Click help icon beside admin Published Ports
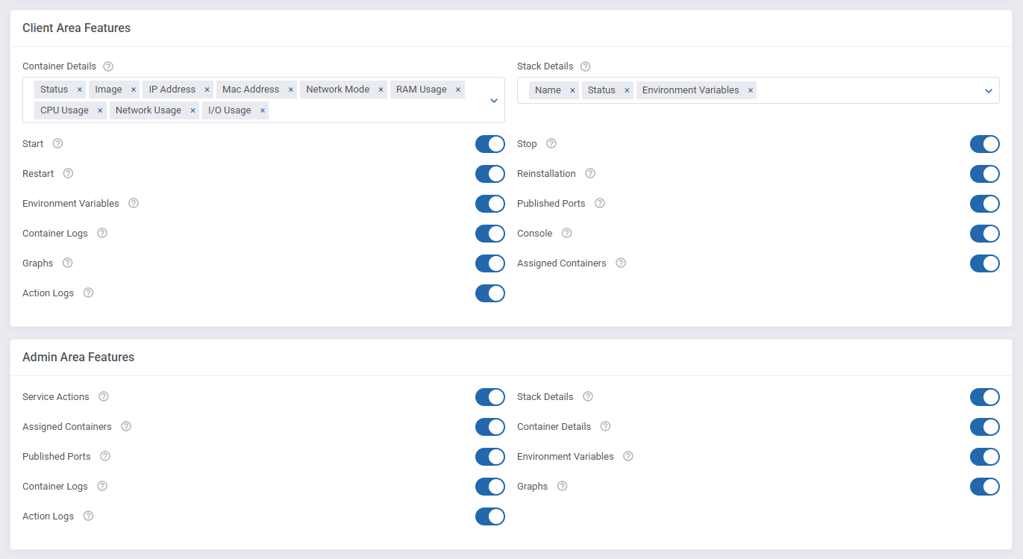The width and height of the screenshot is (1023, 559). pyautogui.click(x=105, y=456)
